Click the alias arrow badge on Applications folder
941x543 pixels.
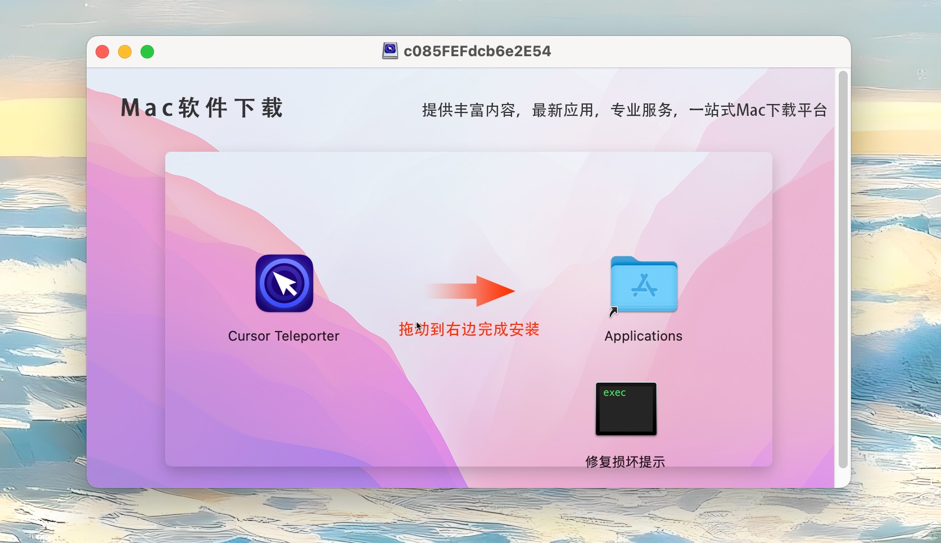pyautogui.click(x=614, y=312)
